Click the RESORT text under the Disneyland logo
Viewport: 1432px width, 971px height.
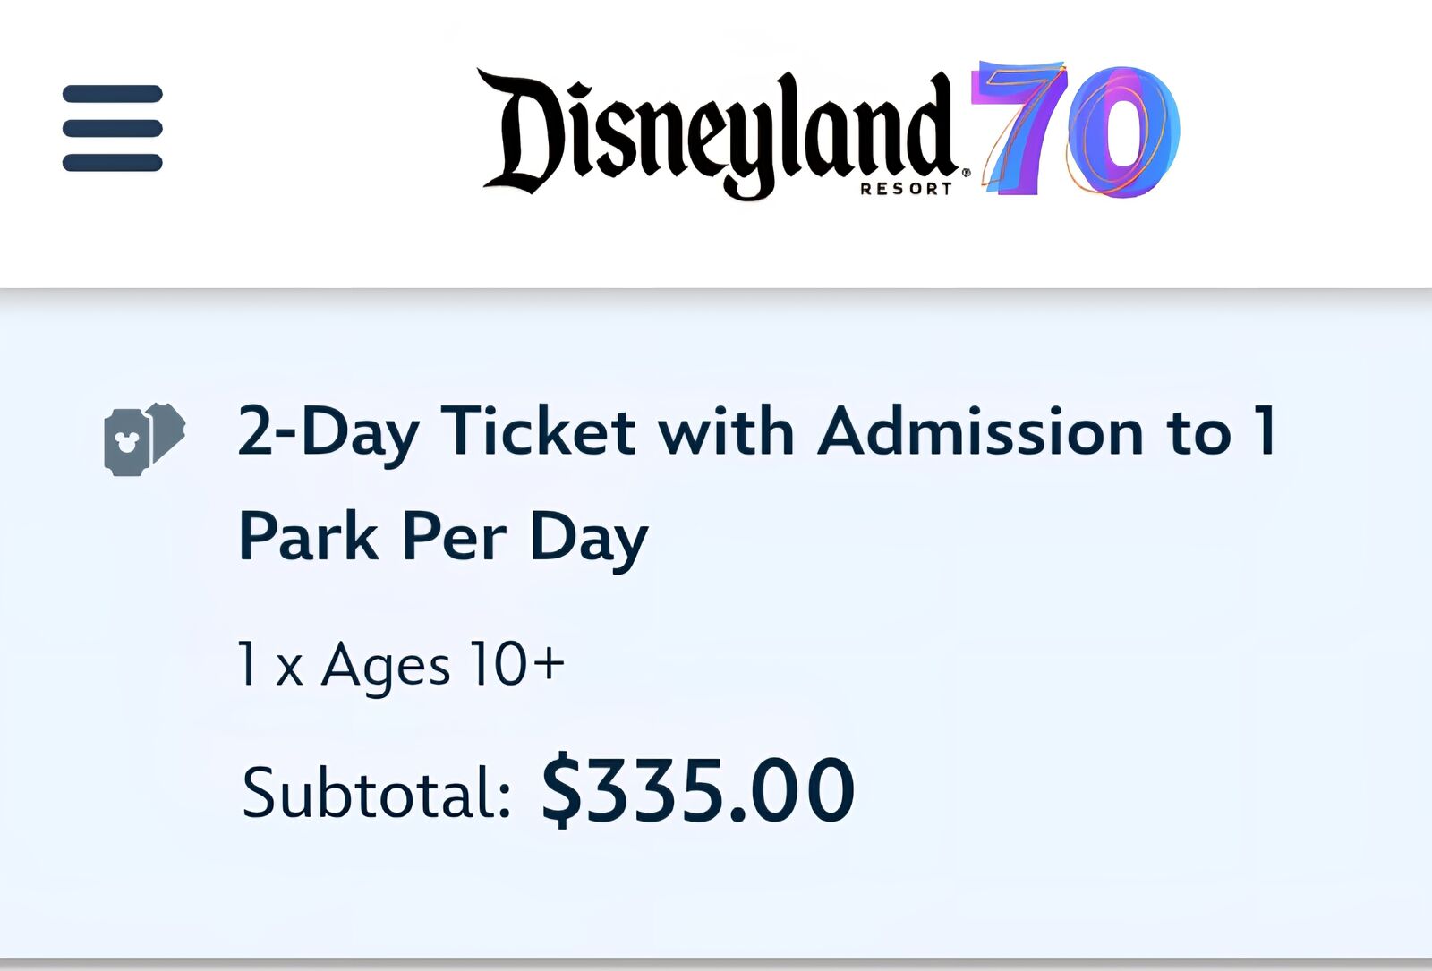[x=906, y=189]
